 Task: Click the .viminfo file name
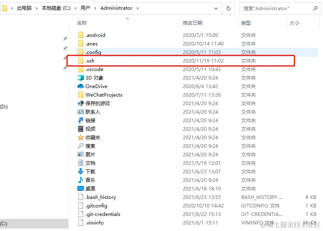tap(94, 223)
